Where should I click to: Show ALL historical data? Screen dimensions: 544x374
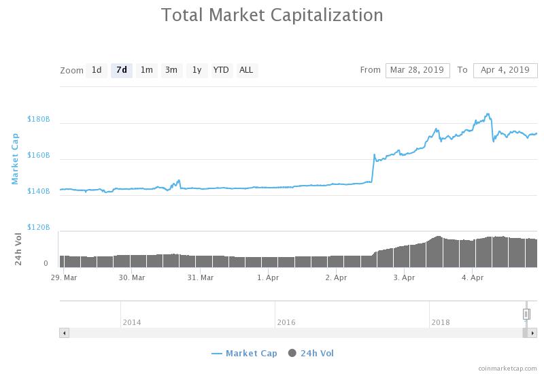coord(246,70)
